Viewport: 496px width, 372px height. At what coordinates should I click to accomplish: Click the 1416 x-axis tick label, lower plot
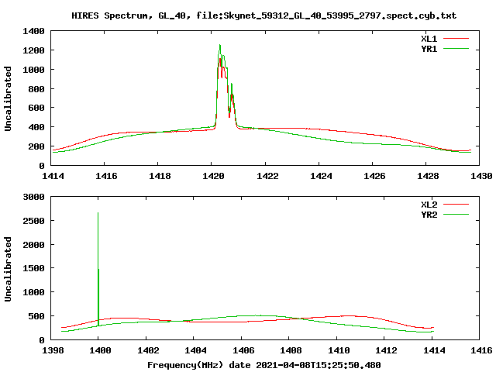click(481, 350)
